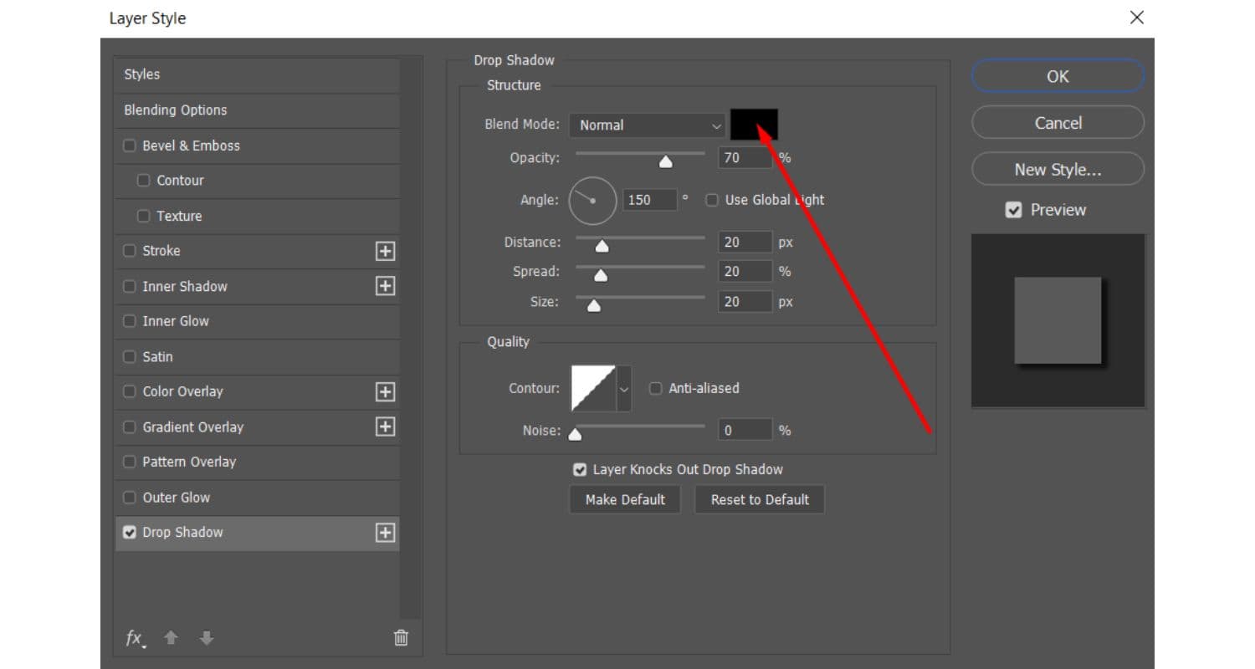
Task: Add another Inner Shadow with plus icon
Action: coord(385,286)
